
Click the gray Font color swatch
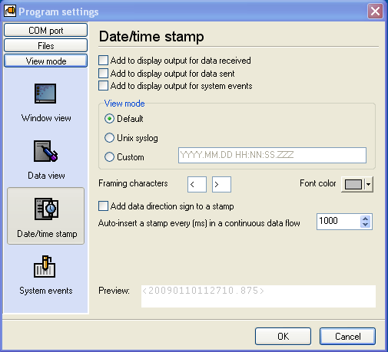(x=353, y=184)
